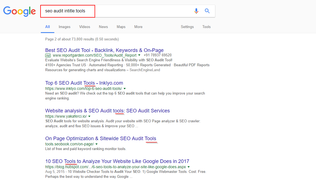Open 10 SEO Tools to Analyze link
The image size is (316, 180).
click(x=117, y=161)
